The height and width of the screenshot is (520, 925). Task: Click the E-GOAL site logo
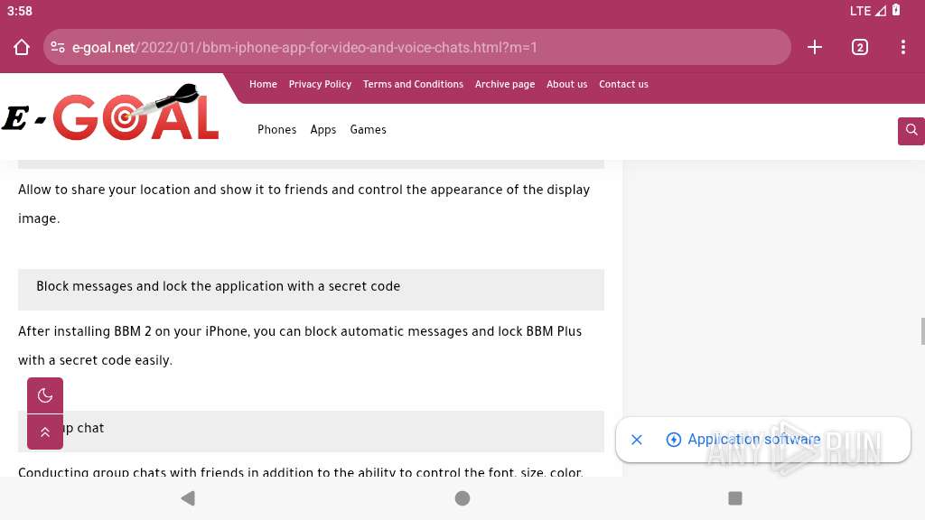[x=111, y=113]
